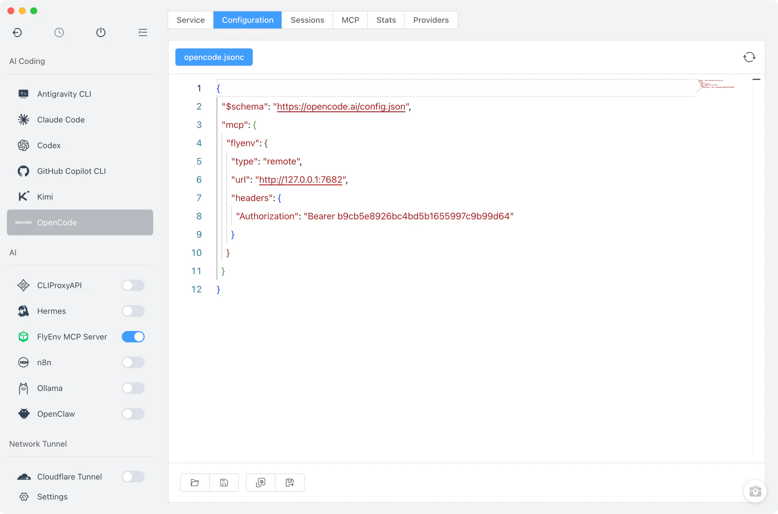The height and width of the screenshot is (514, 778).
Task: Select the Claude Code sidebar label
Action: [x=61, y=120]
